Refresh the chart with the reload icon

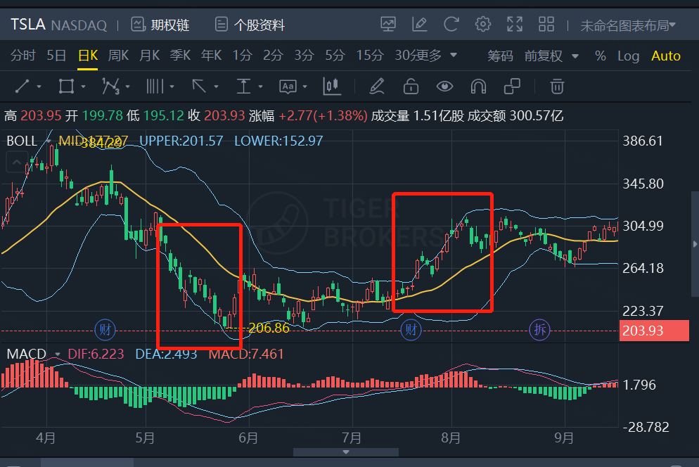click(451, 24)
